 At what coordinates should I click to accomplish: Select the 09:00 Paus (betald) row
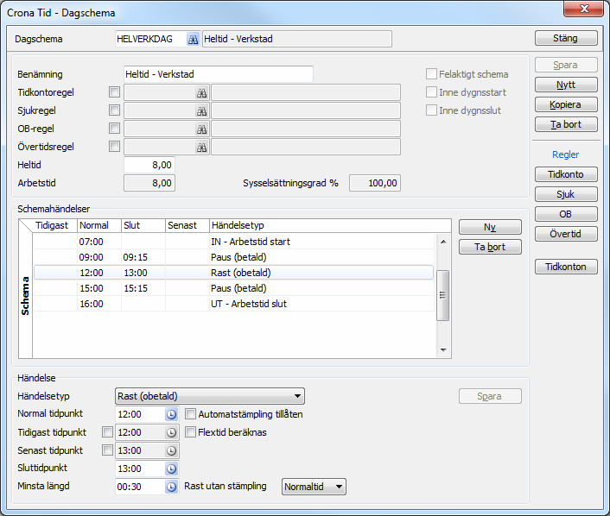(x=234, y=257)
